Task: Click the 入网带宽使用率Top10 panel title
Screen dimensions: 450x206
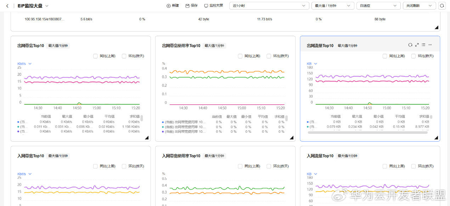Action: pos(181,156)
